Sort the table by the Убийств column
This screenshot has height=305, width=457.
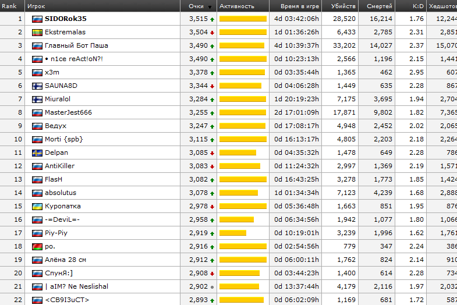coord(343,6)
